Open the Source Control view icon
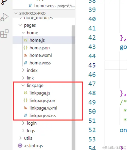This screenshot has height=150, width=127. click(4, 2)
